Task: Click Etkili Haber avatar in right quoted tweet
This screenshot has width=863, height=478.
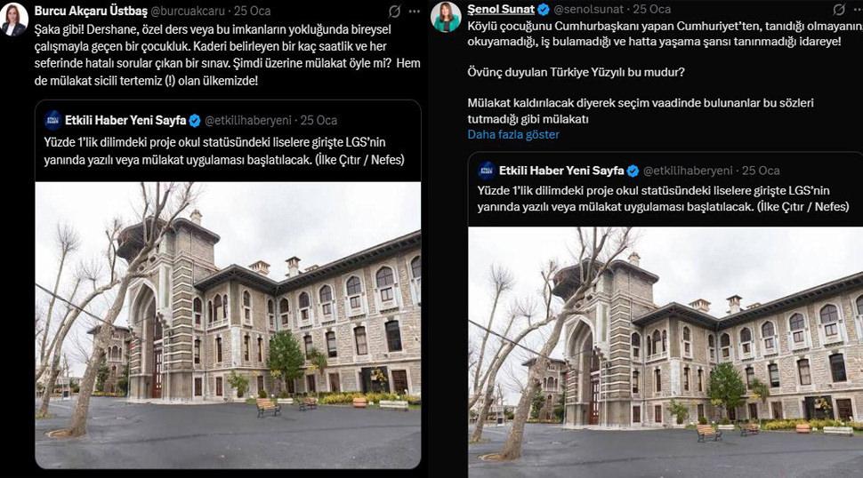Action: click(487, 171)
